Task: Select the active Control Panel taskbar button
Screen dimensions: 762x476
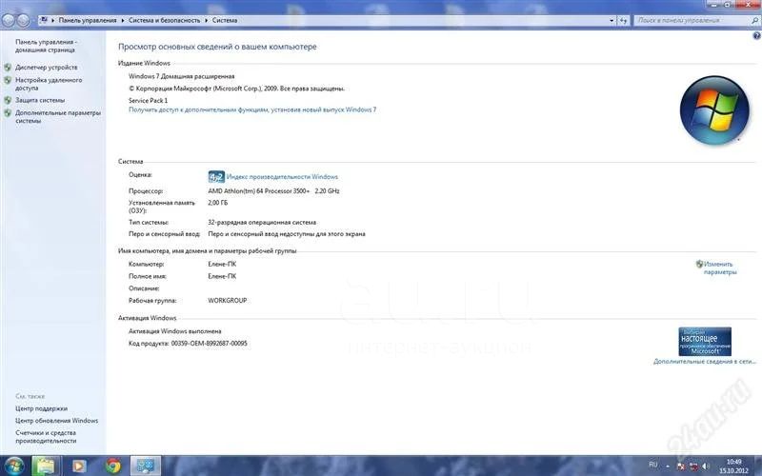Action: [x=146, y=466]
